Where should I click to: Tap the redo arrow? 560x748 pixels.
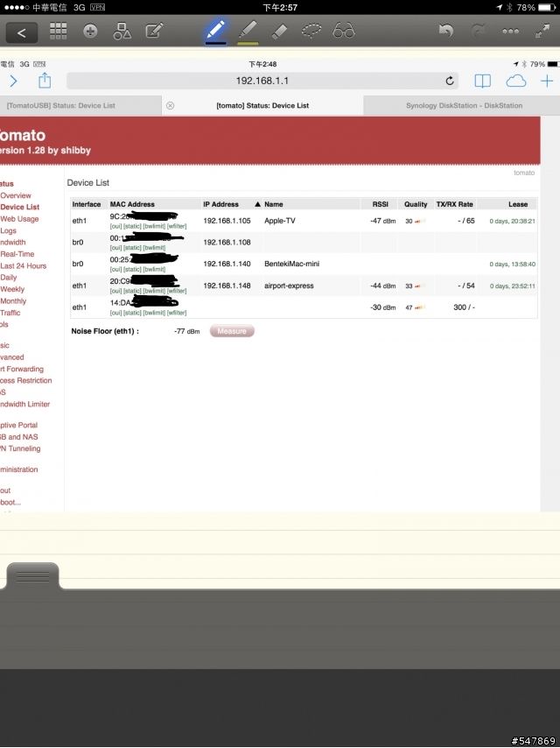pyautogui.click(x=478, y=31)
